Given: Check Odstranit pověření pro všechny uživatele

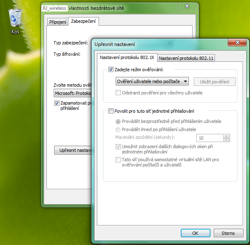Looking at the screenshot, I should 118,93.
